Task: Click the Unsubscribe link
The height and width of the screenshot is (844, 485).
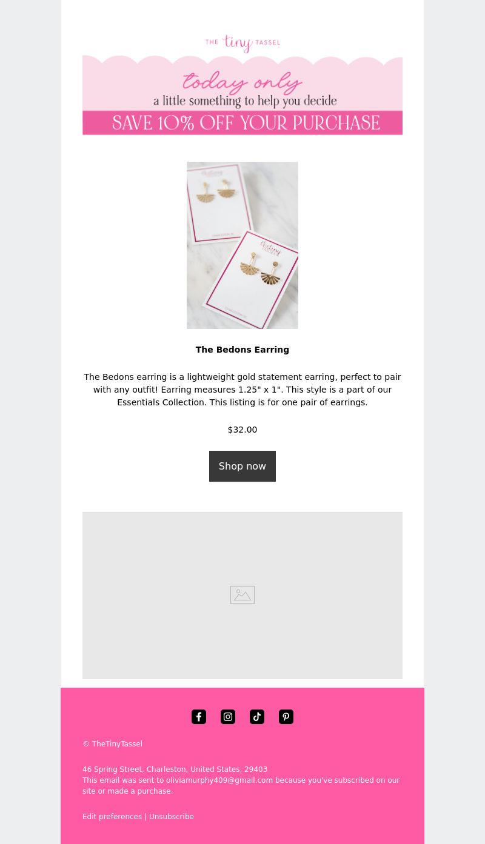Action: [172, 817]
